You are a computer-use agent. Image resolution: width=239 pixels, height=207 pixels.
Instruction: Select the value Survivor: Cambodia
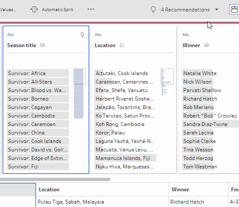[x=38, y=116]
